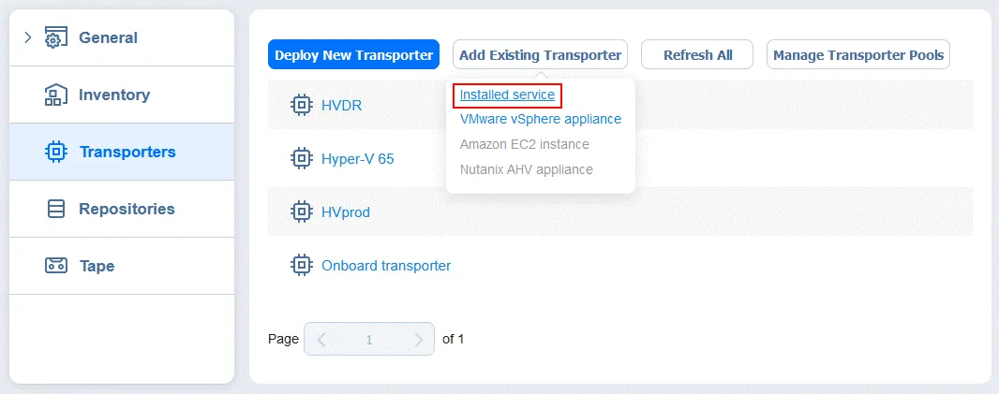
Task: Click the Inventory icon in sidebar
Action: click(x=56, y=95)
